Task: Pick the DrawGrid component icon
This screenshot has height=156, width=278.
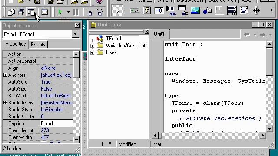Action: click(x=183, y=10)
